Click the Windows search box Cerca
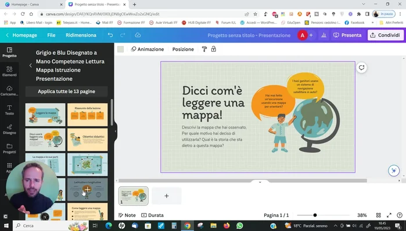The image size is (406, 231). tap(51, 226)
